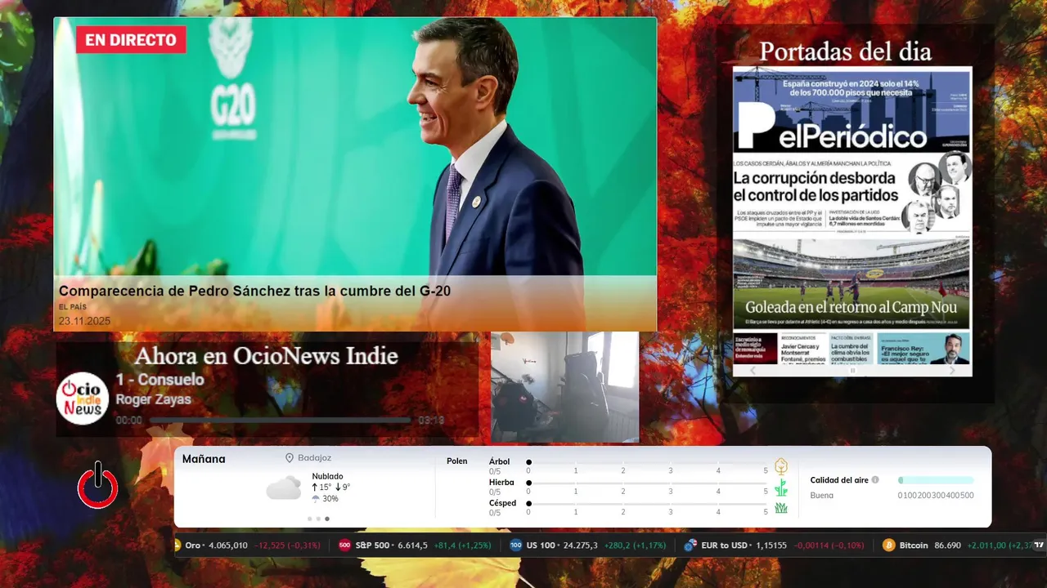Screen dimensions: 1047x588
Task: Click the Badajoz location text
Action: [x=314, y=458]
